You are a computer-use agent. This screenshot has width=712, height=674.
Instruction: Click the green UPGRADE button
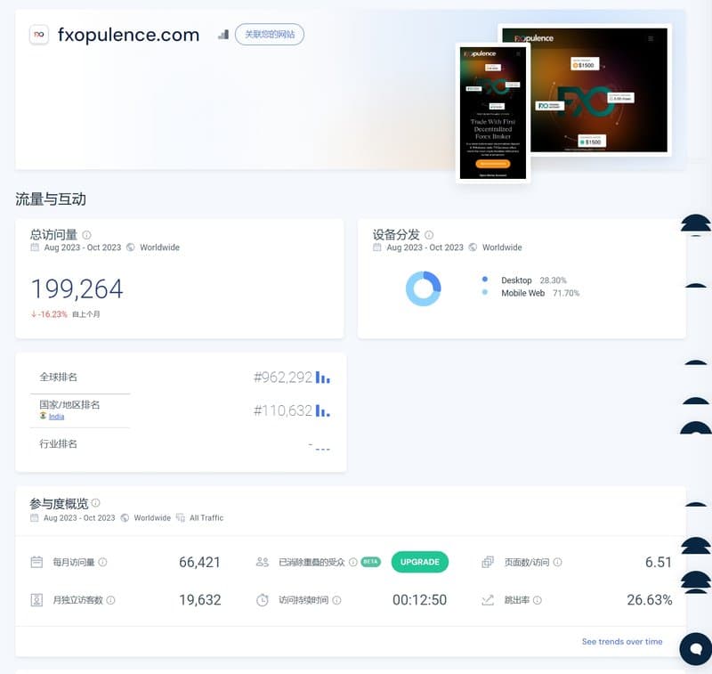(x=419, y=562)
